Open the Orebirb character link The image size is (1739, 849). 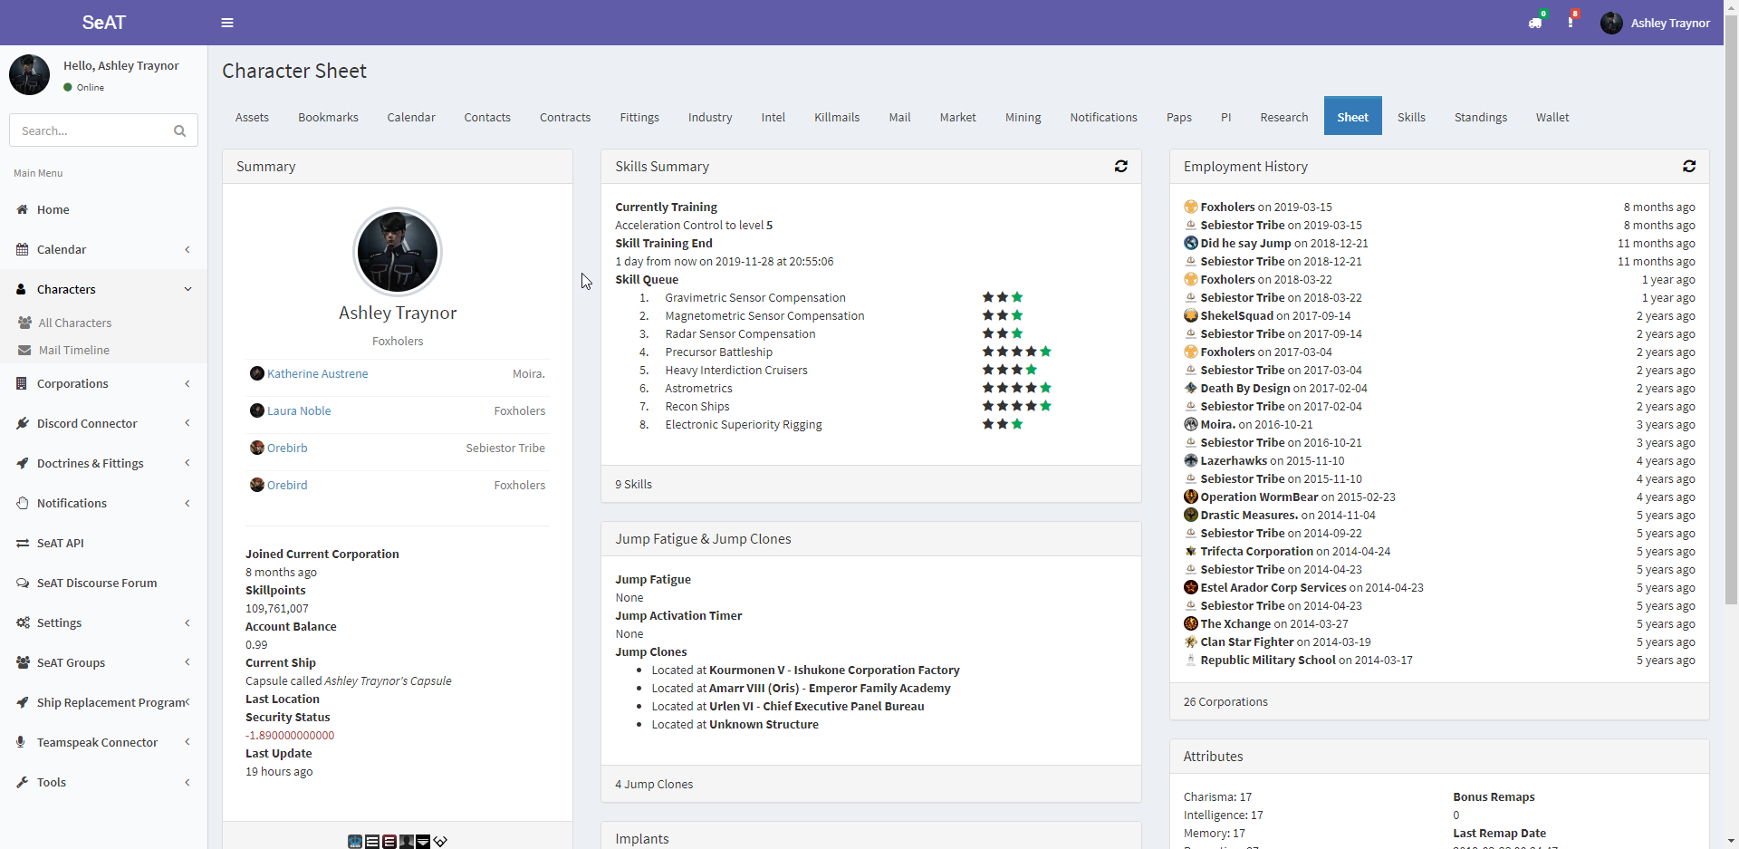(287, 448)
